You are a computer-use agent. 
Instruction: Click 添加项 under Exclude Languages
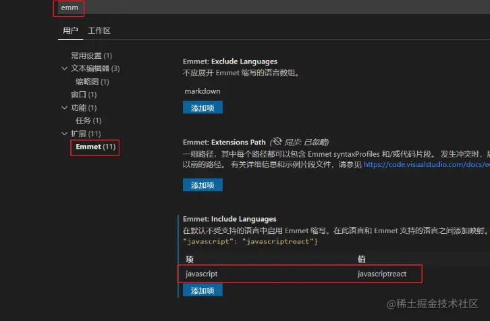202,107
